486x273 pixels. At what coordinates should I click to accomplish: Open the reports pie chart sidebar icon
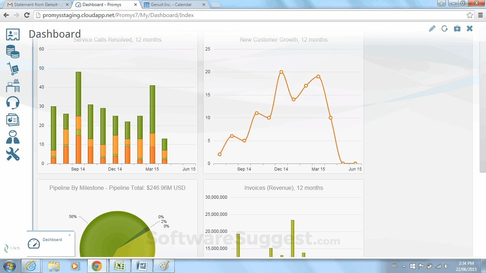(x=13, y=120)
